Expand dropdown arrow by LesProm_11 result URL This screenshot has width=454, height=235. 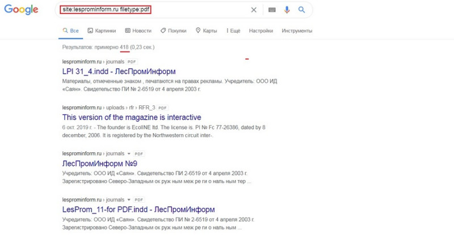click(129, 200)
